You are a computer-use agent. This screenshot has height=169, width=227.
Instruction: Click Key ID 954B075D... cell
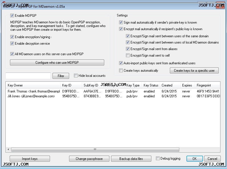coord(71,96)
